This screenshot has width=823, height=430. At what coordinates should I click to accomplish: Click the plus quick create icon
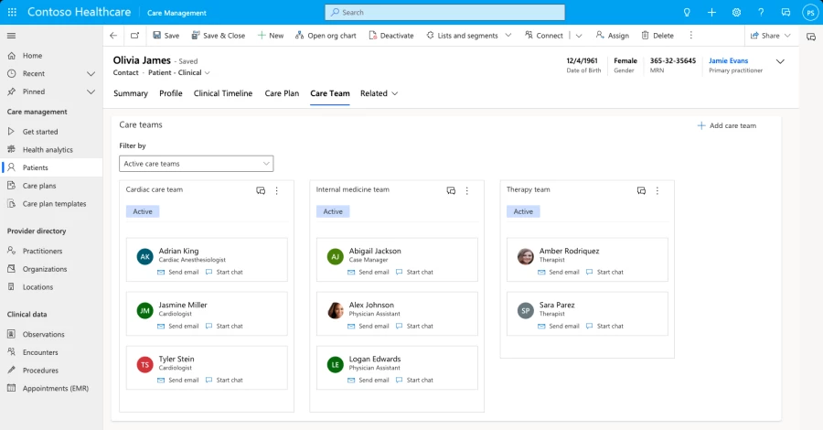711,12
